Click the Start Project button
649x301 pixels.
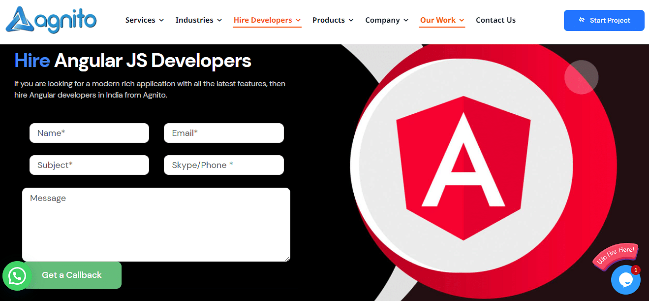pos(604,20)
